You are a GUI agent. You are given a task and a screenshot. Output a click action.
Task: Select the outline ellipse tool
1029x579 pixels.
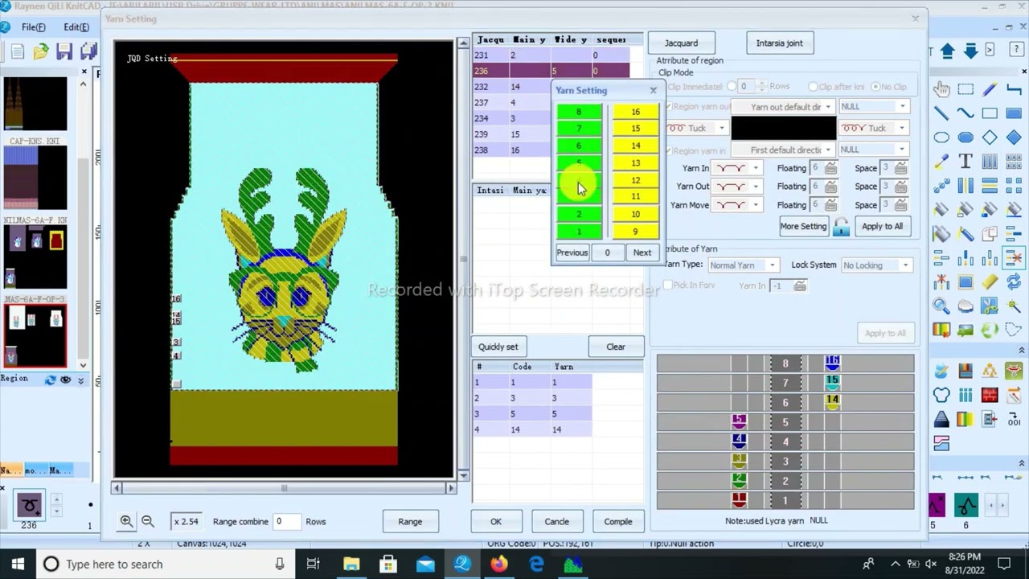coord(941,138)
